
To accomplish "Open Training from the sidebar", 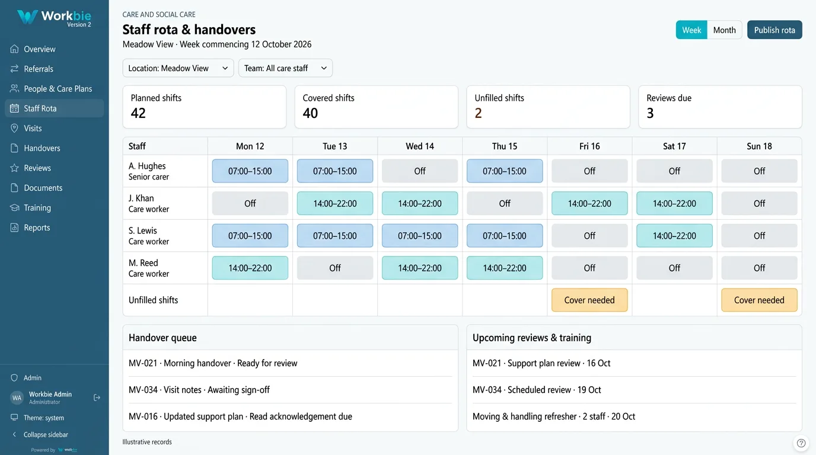I will (x=55, y=208).
